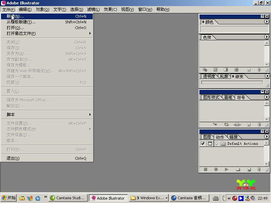Click New Symbol icon in 符号 panel
The image size is (271, 203).
click(249, 125)
